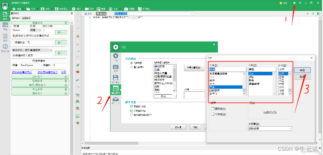Open the settings gear in title bar
The width and height of the screenshot is (323, 155).
pos(294,3)
